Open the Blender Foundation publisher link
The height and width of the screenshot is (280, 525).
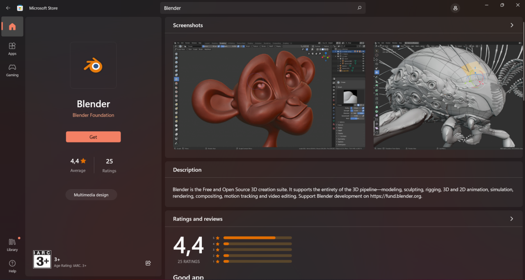point(93,115)
